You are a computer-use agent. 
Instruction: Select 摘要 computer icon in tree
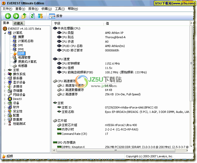pyautogui.click(x=14, y=37)
